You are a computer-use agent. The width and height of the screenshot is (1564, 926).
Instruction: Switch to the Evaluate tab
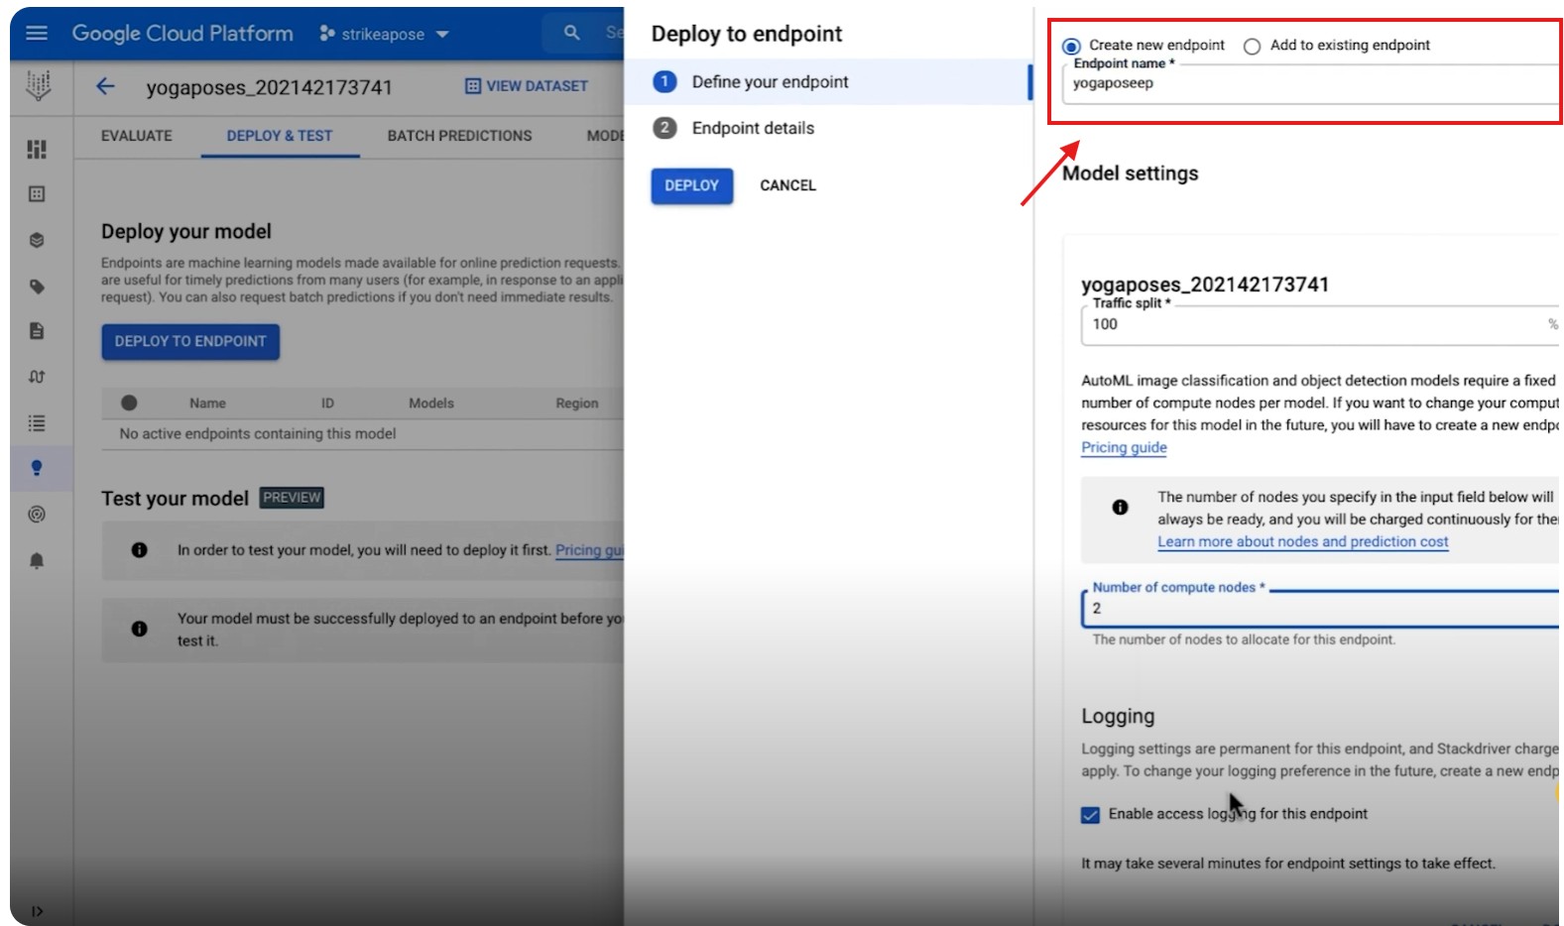tap(136, 136)
